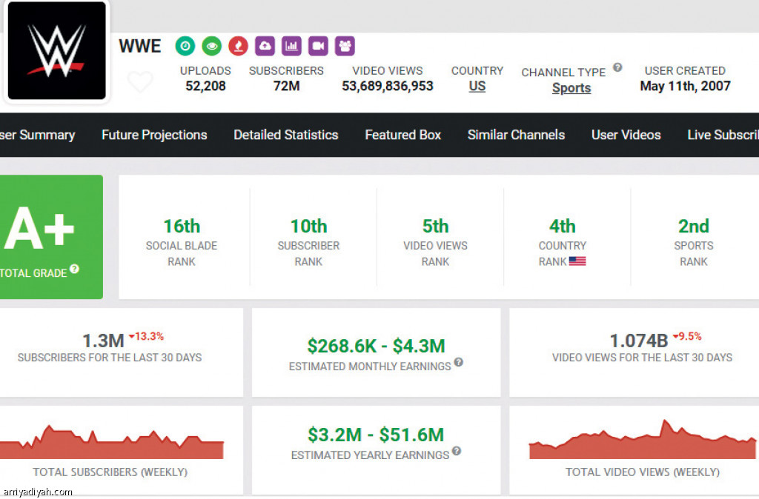Go to the User Videos tab
This screenshot has width=759, height=499.
pyautogui.click(x=626, y=135)
